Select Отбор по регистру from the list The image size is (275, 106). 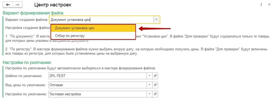click(x=93, y=36)
